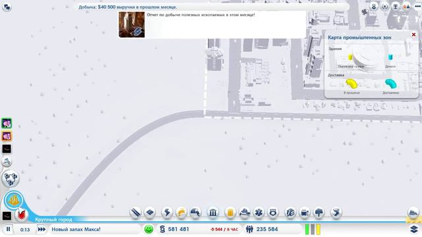Open the Education menu
This screenshot has height=237, width=422.
(290, 213)
